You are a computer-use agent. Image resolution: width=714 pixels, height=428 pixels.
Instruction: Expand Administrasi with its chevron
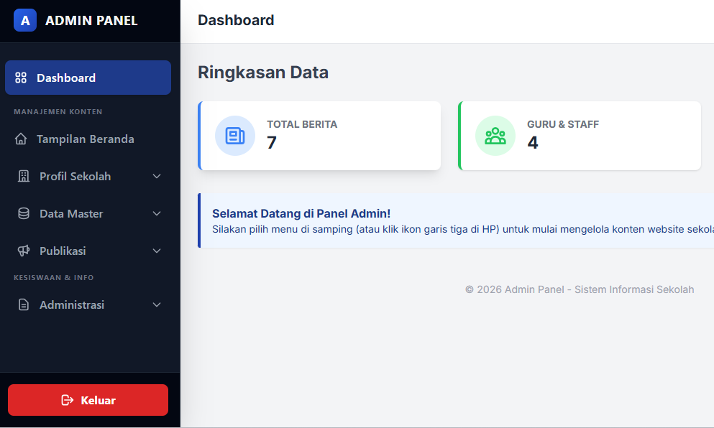click(x=157, y=304)
